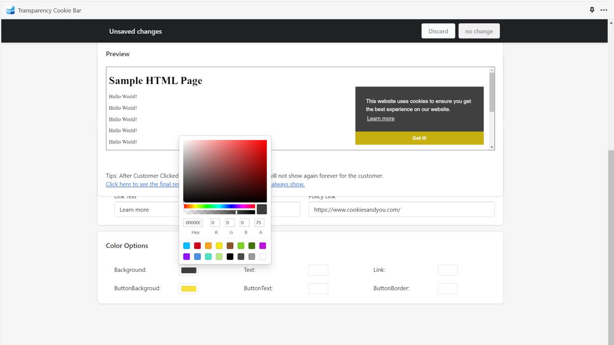The width and height of the screenshot is (614, 345).
Task: Select the brown preset swatch
Action: click(230, 246)
